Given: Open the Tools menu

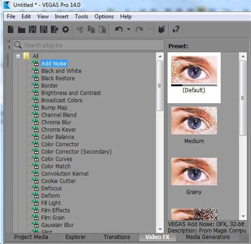Looking at the screenshot, I should (x=82, y=16).
